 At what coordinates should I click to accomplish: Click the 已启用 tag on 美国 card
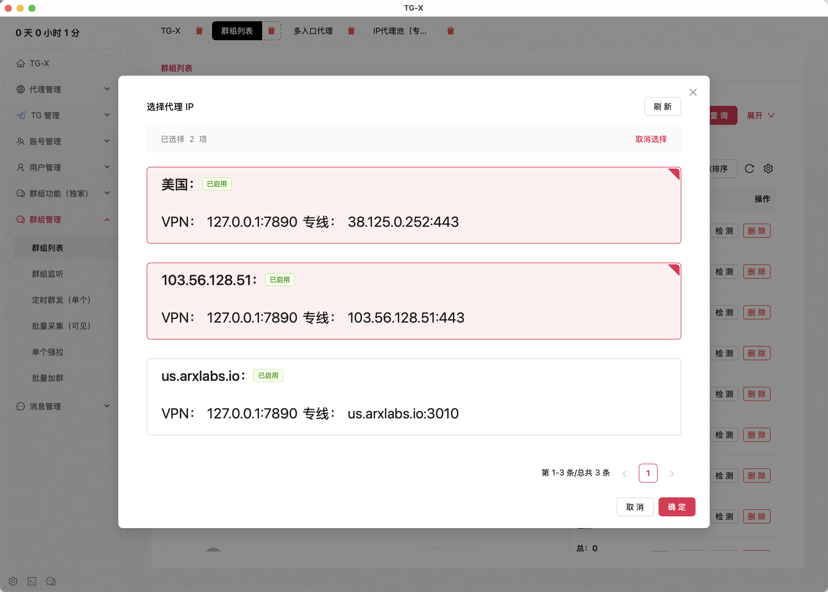pyautogui.click(x=217, y=184)
